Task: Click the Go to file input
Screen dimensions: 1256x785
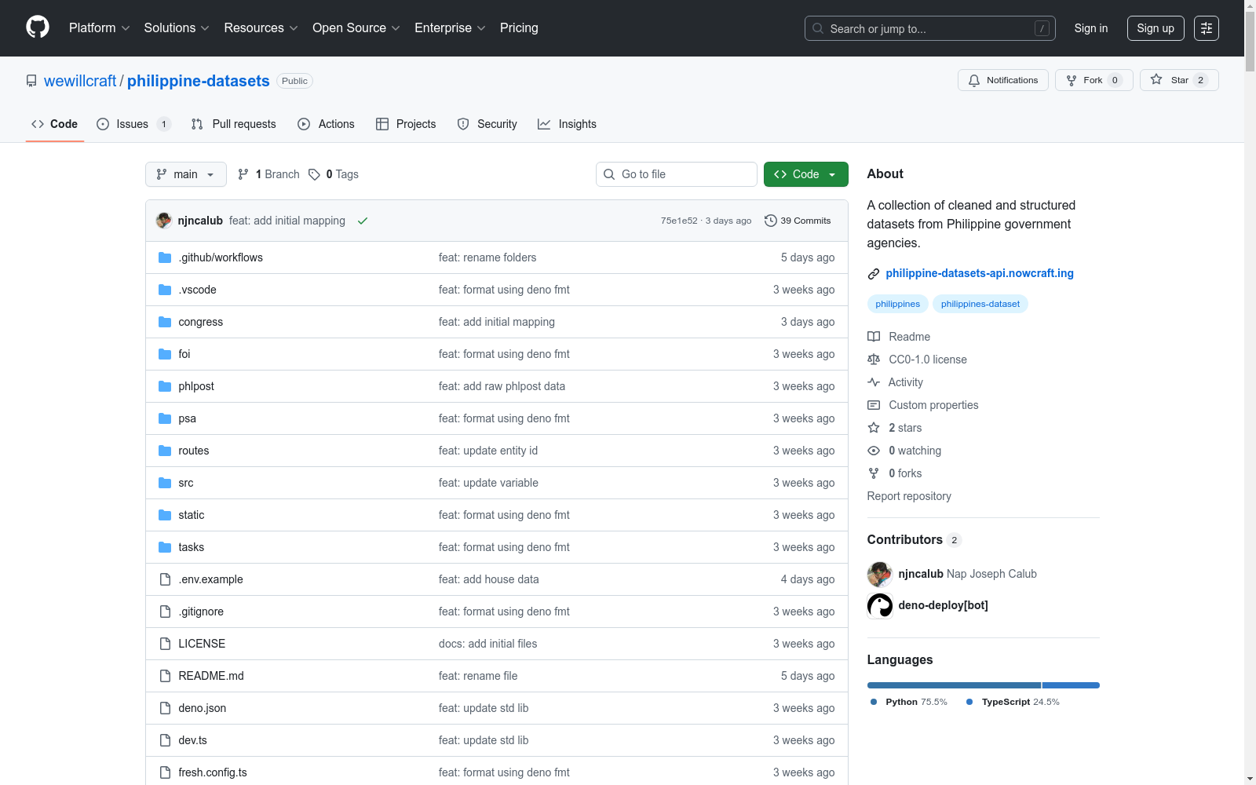Action: click(677, 174)
